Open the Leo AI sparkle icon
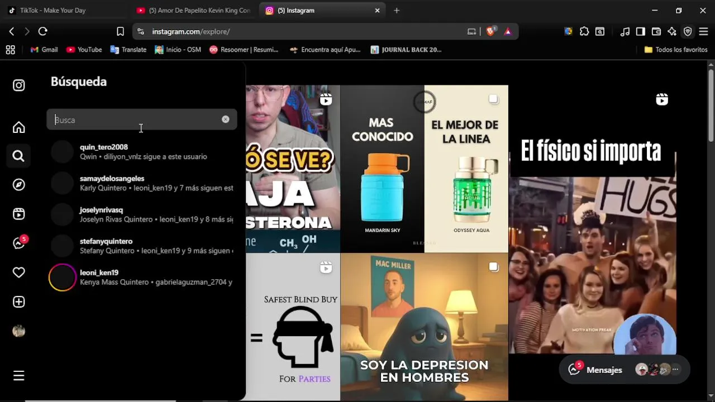Viewport: 715px width, 402px height. tap(672, 31)
